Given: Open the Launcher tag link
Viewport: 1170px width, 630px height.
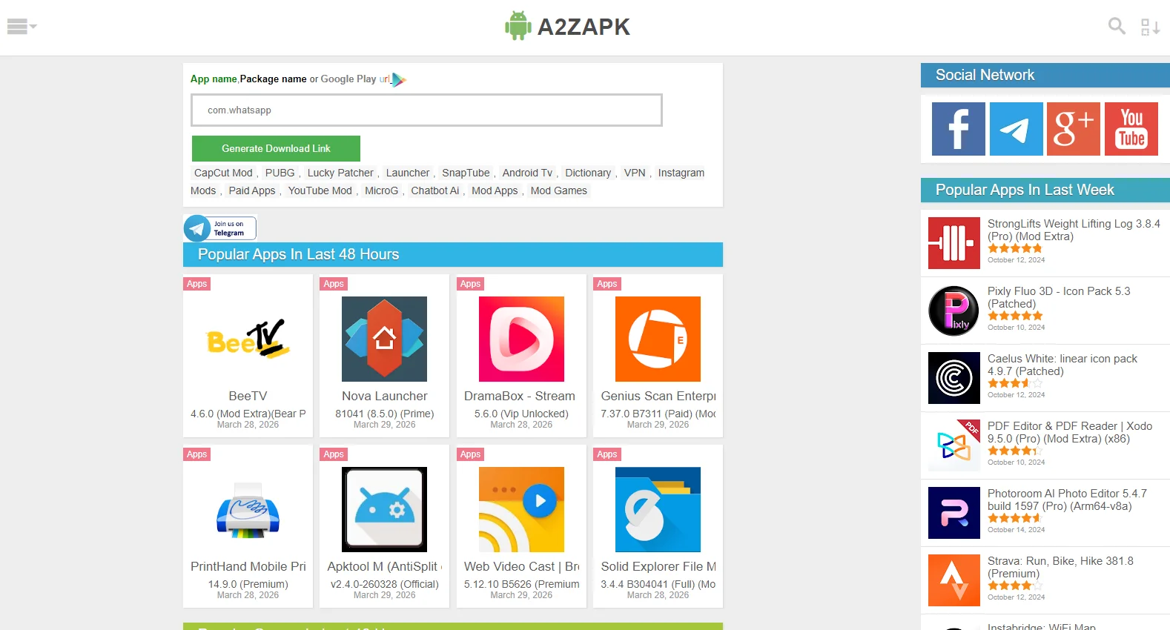Looking at the screenshot, I should (x=408, y=173).
